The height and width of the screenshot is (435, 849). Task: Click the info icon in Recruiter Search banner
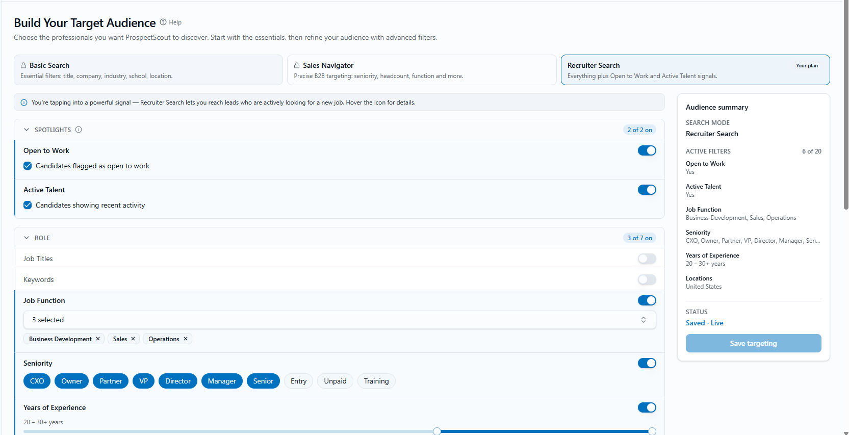(24, 103)
